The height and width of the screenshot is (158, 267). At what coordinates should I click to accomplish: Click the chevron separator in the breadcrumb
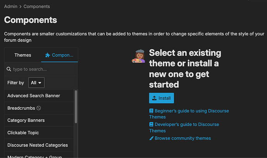coord(21,7)
